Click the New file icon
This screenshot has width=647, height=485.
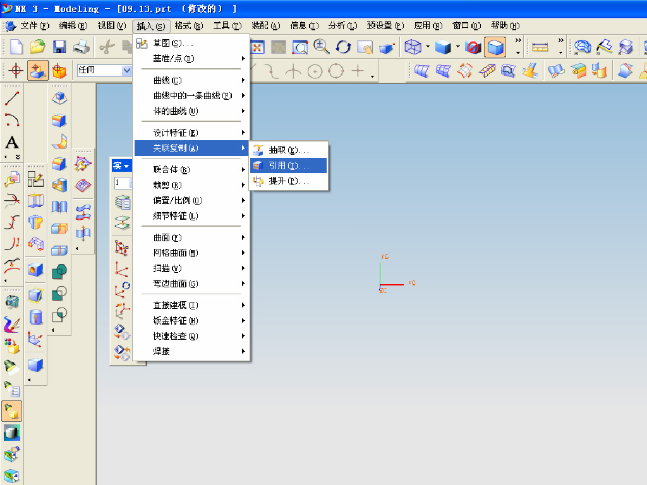pos(16,47)
